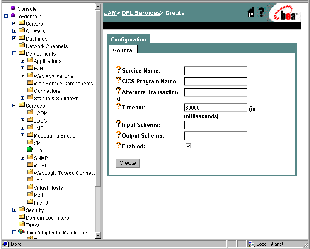Screen dimensions: 310x249
Task: Show help for Enabled option
Action: 118,145
